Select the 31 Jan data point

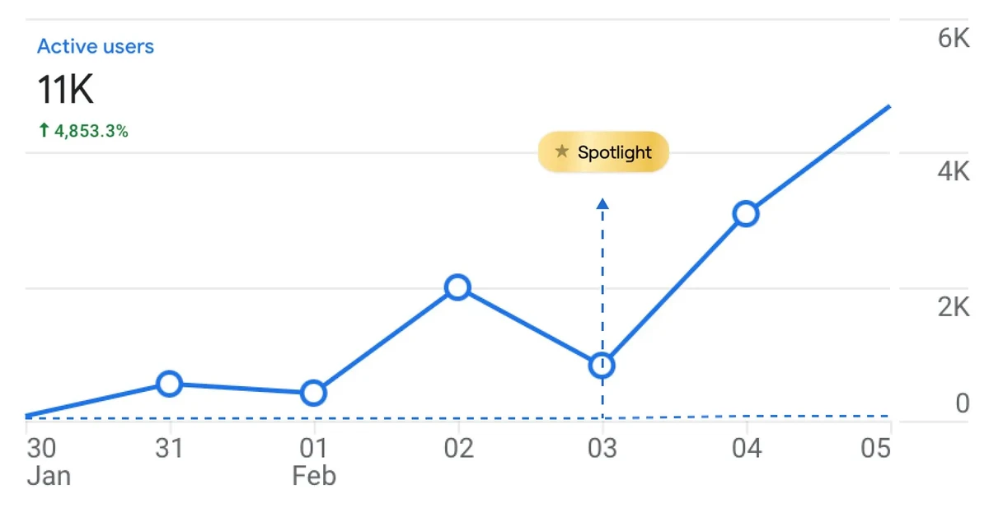tap(169, 384)
